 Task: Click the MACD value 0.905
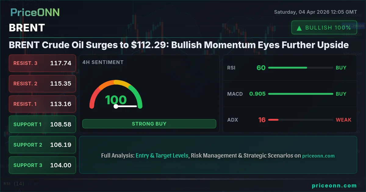click(x=257, y=94)
